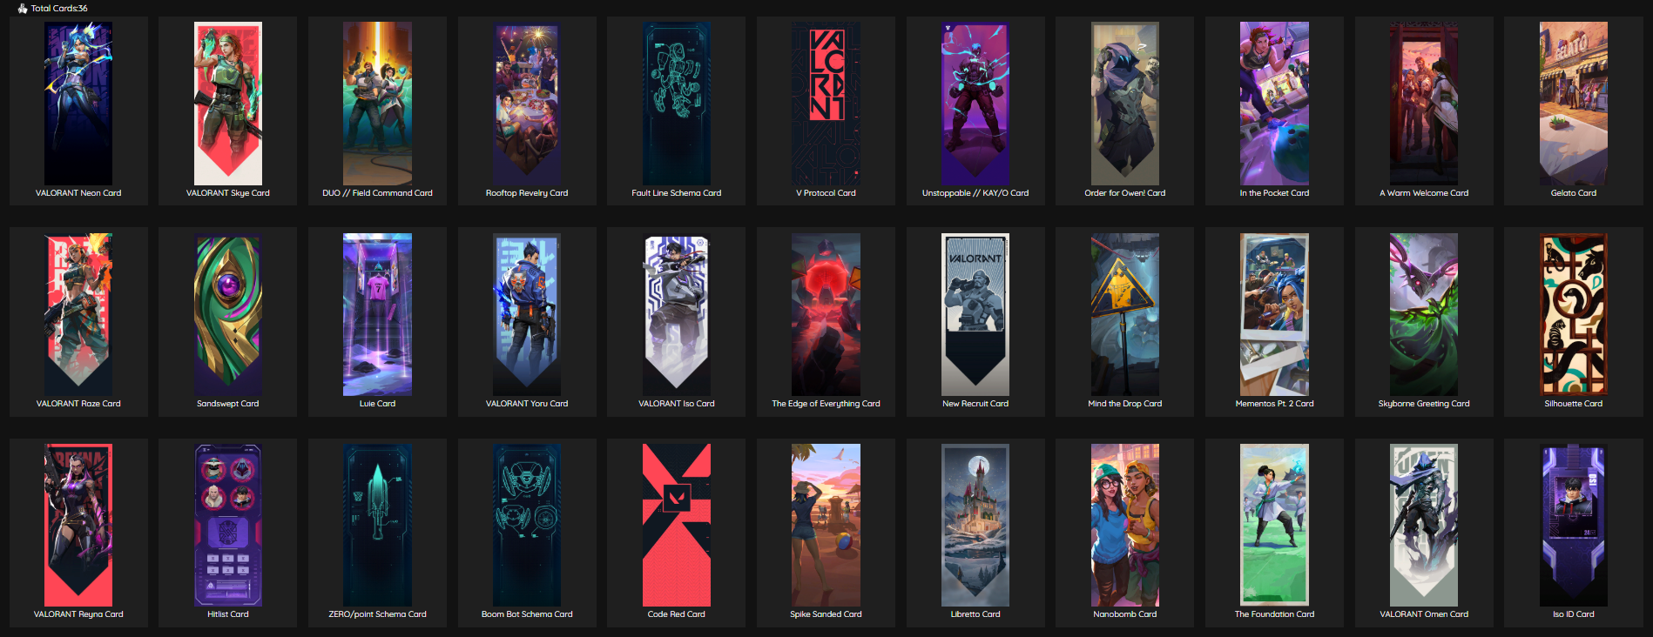Open the Mind the Drop Card image
The height and width of the screenshot is (637, 1653).
tap(1125, 314)
